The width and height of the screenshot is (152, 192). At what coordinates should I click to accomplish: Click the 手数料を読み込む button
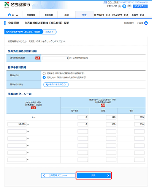[x=56, y=85]
